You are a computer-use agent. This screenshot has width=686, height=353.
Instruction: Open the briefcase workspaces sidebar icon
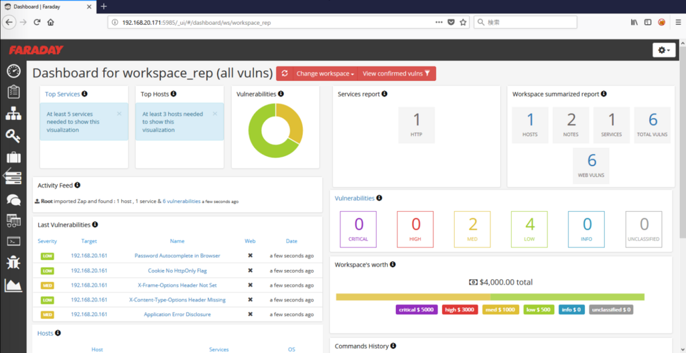13,157
